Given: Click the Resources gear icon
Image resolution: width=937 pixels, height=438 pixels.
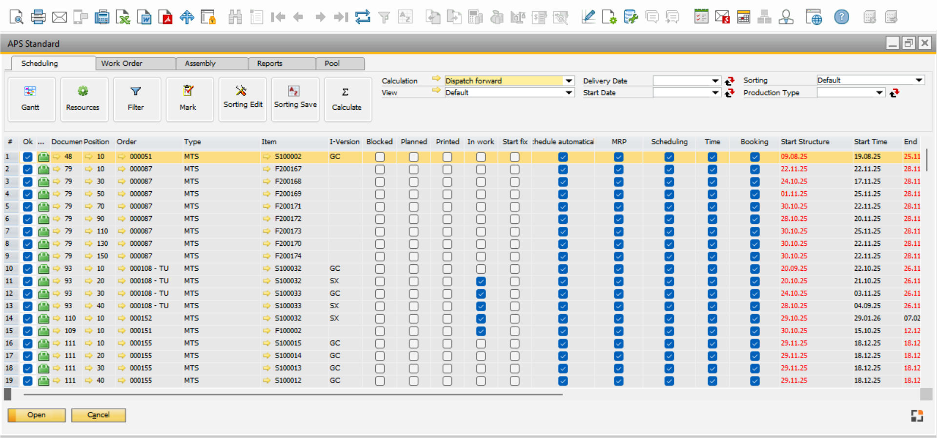Looking at the screenshot, I should [x=83, y=91].
